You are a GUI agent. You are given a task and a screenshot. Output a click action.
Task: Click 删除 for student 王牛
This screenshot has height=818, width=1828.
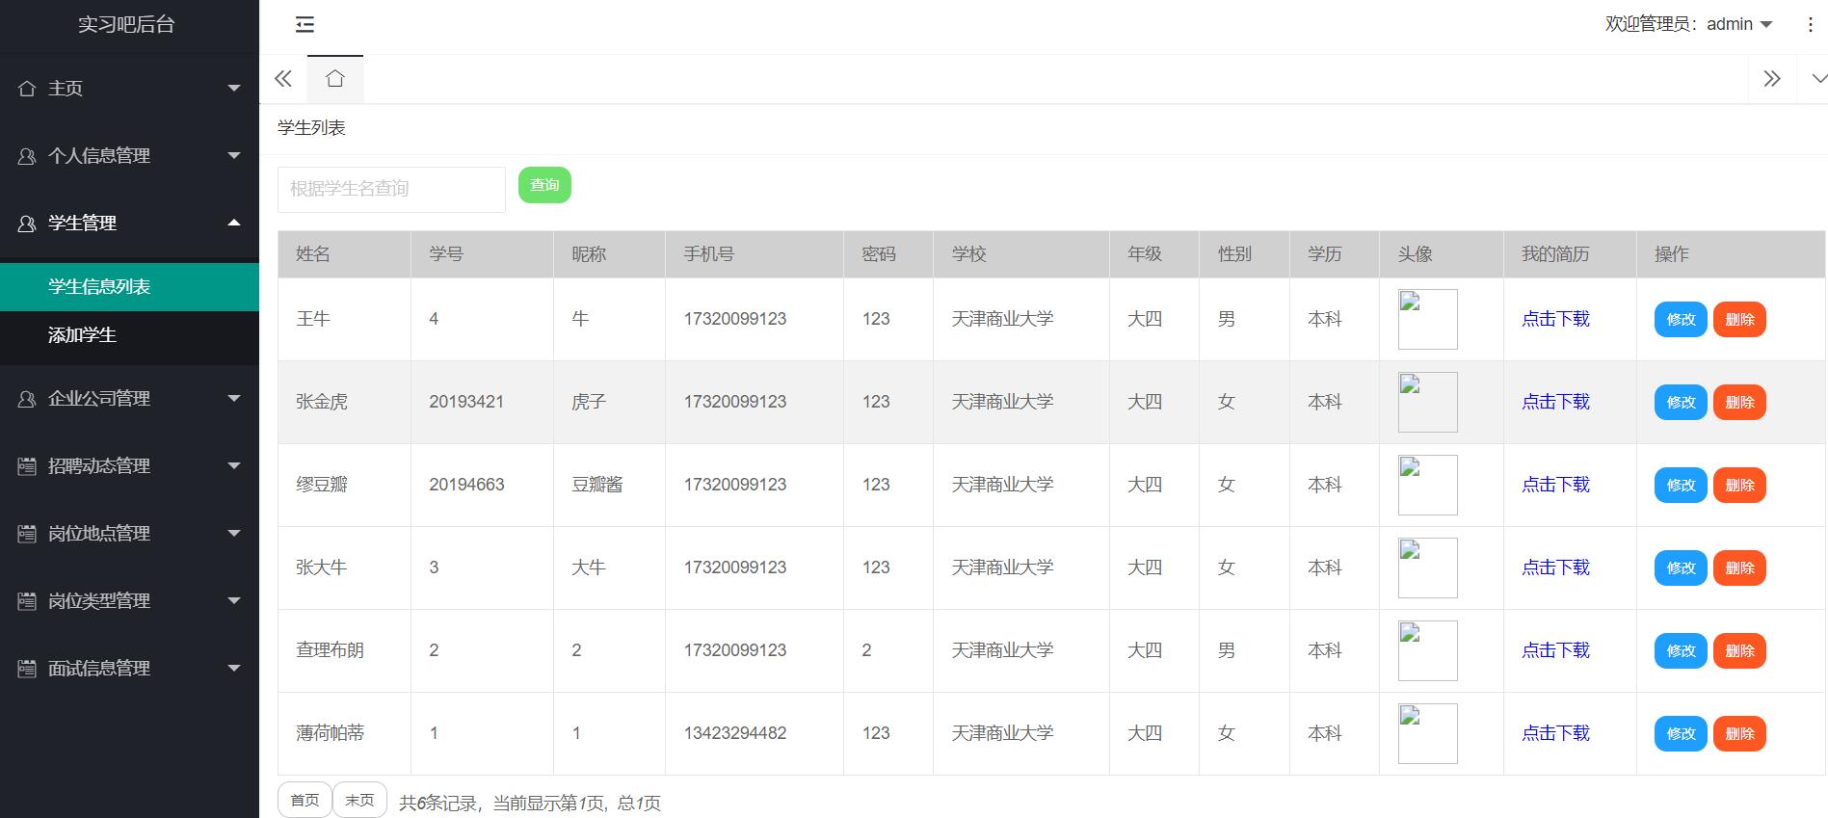point(1739,319)
